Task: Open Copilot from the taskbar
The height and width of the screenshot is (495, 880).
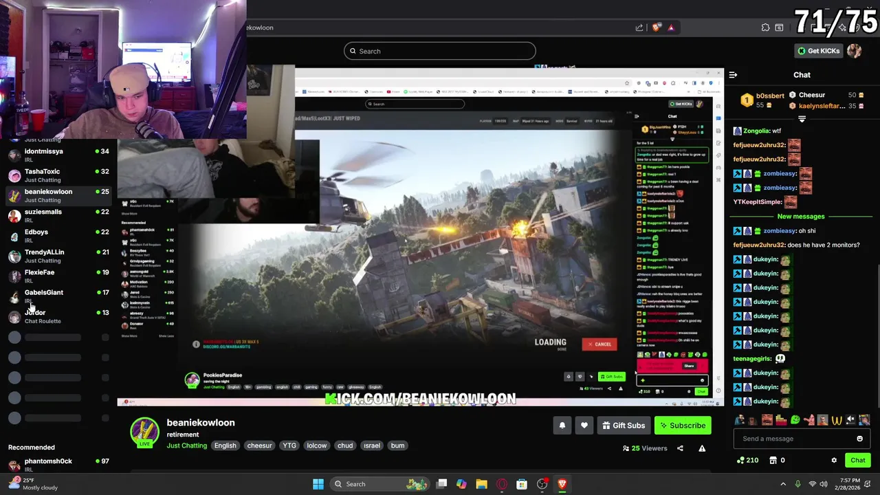Action: [x=461, y=484]
